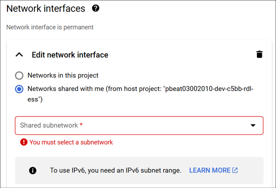Open the LEARN MORE link
The image size is (276, 188).
pyautogui.click(x=210, y=170)
